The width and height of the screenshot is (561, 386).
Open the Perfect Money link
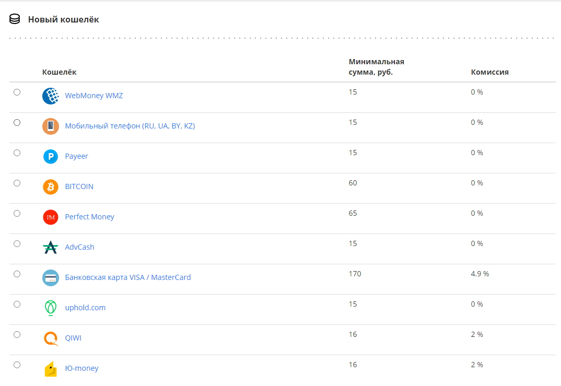[89, 217]
